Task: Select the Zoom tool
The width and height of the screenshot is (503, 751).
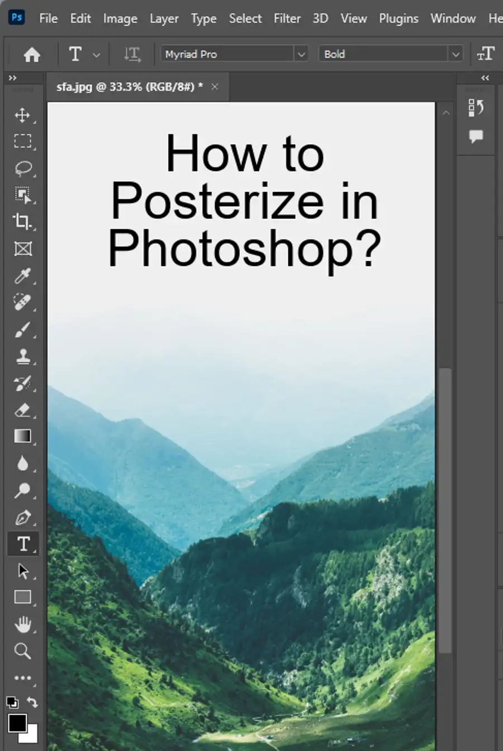Action: tap(22, 650)
